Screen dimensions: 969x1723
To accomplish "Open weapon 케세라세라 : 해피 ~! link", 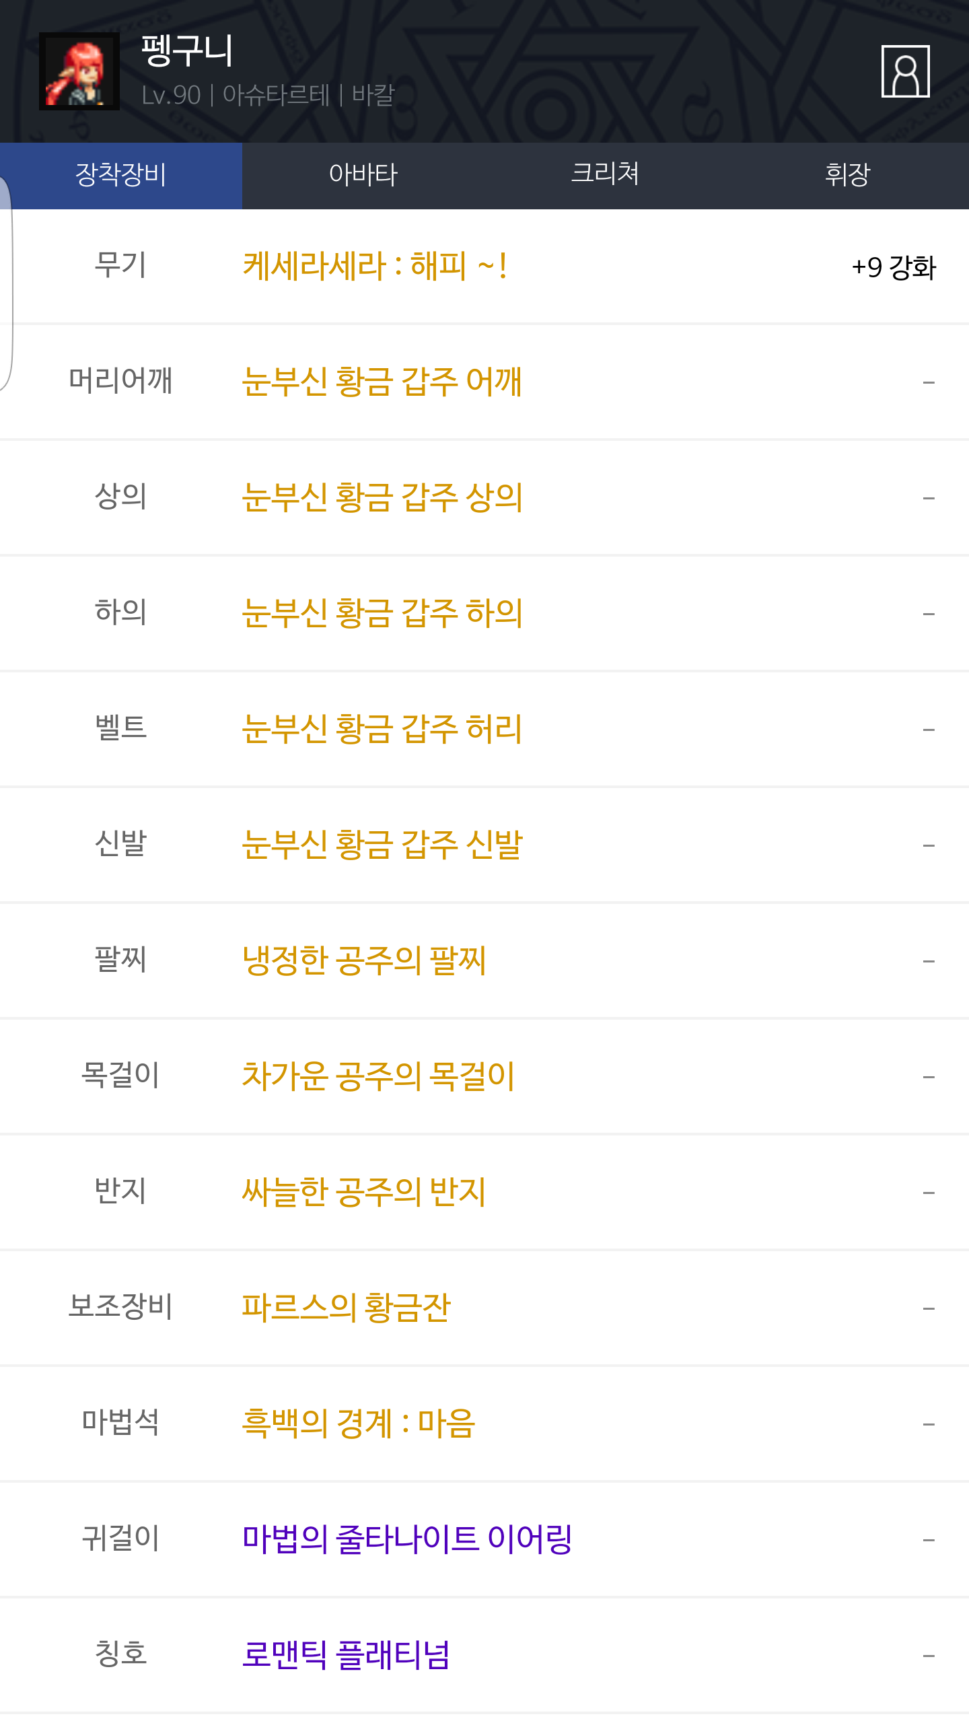I will [374, 266].
